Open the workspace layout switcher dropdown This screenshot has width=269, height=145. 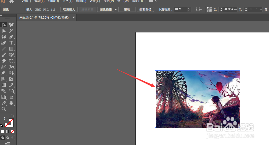pyautogui.click(x=153, y=1)
